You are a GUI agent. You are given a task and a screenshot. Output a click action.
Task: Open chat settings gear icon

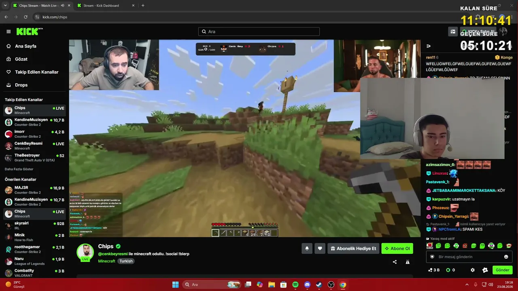click(x=472, y=270)
